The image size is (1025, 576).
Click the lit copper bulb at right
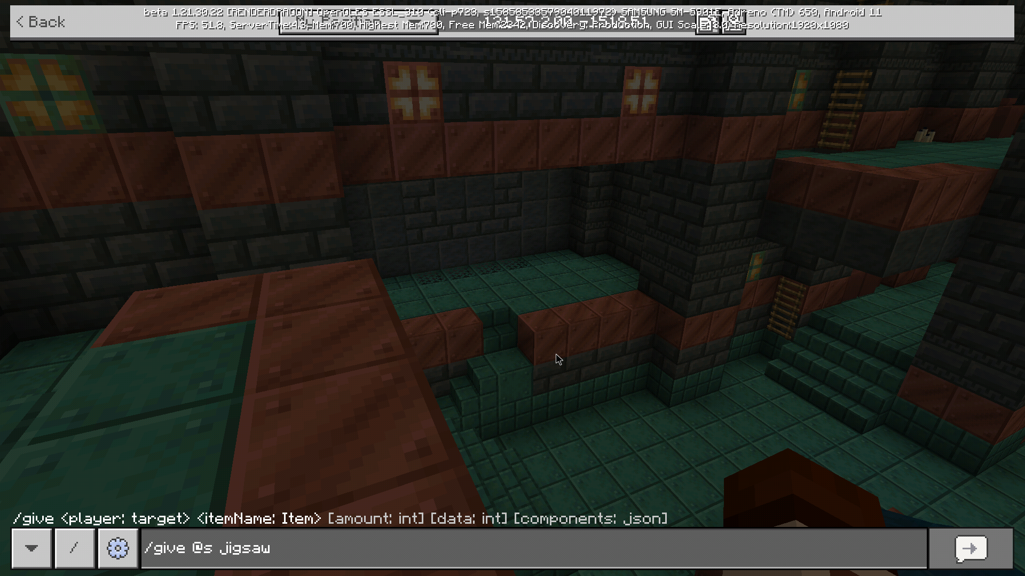click(641, 91)
